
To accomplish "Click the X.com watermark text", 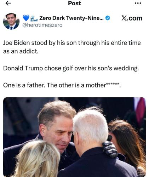I will [x=132, y=18].
